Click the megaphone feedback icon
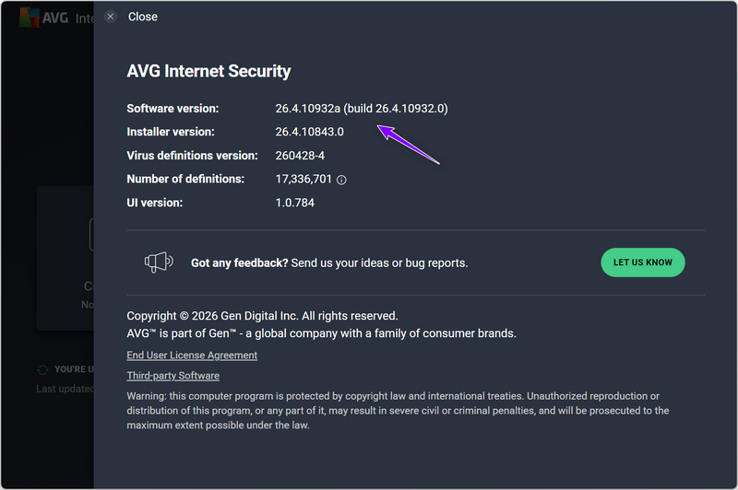The image size is (738, 490). 159,262
